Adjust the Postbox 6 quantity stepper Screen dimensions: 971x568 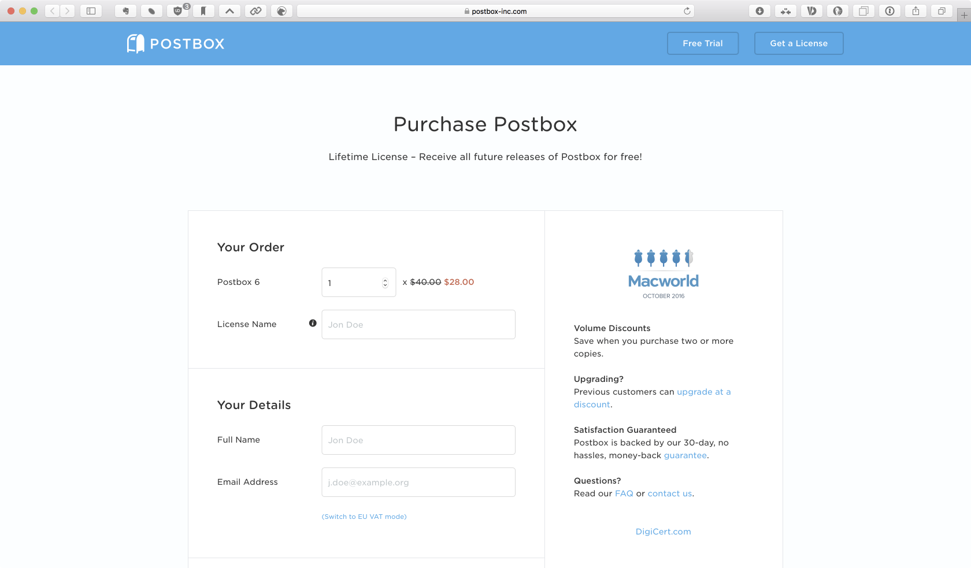pos(385,283)
